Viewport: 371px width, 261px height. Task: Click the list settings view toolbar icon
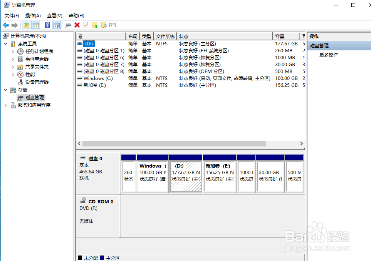(x=112, y=25)
